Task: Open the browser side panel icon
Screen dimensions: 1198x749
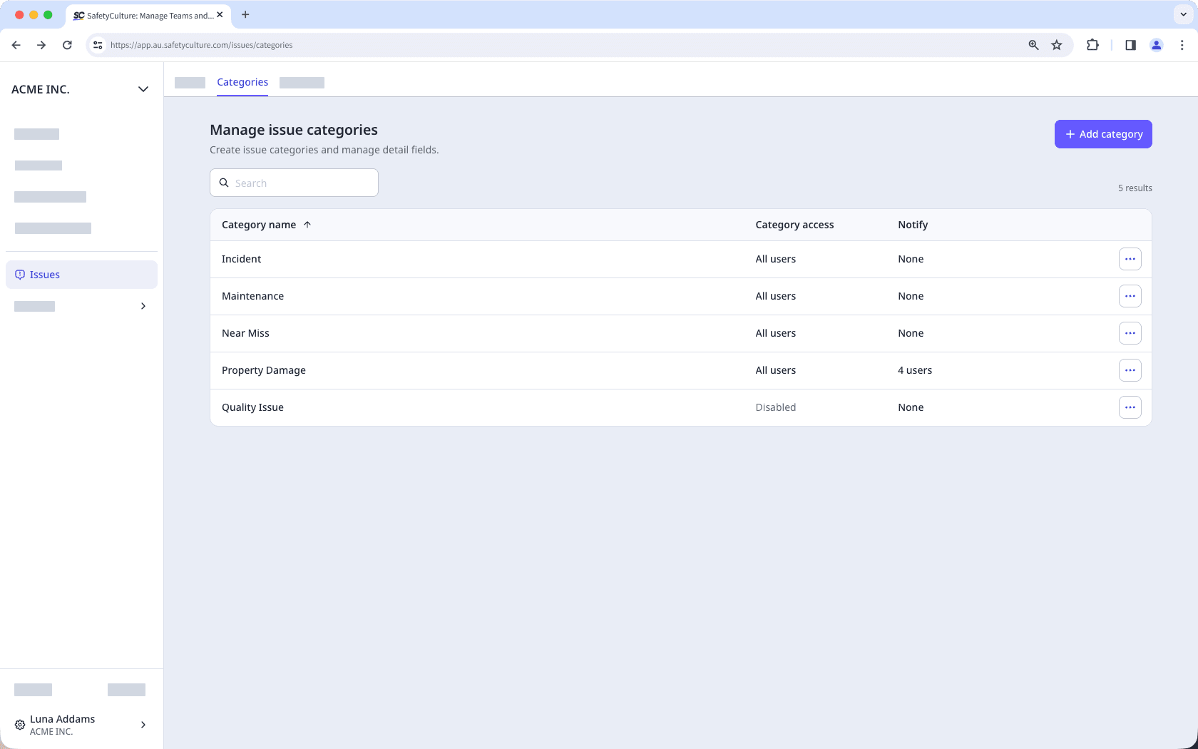Action: coord(1130,44)
